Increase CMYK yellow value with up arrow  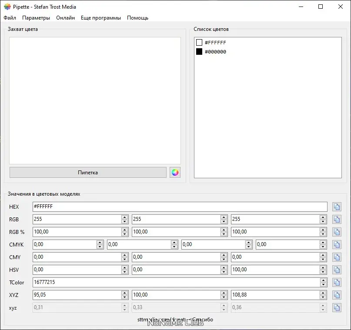(x=248, y=242)
